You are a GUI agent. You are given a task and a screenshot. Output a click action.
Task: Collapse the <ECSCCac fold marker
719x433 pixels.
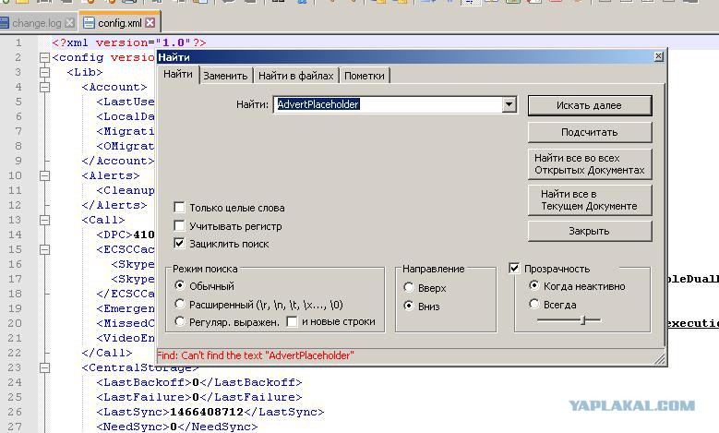pos(44,249)
